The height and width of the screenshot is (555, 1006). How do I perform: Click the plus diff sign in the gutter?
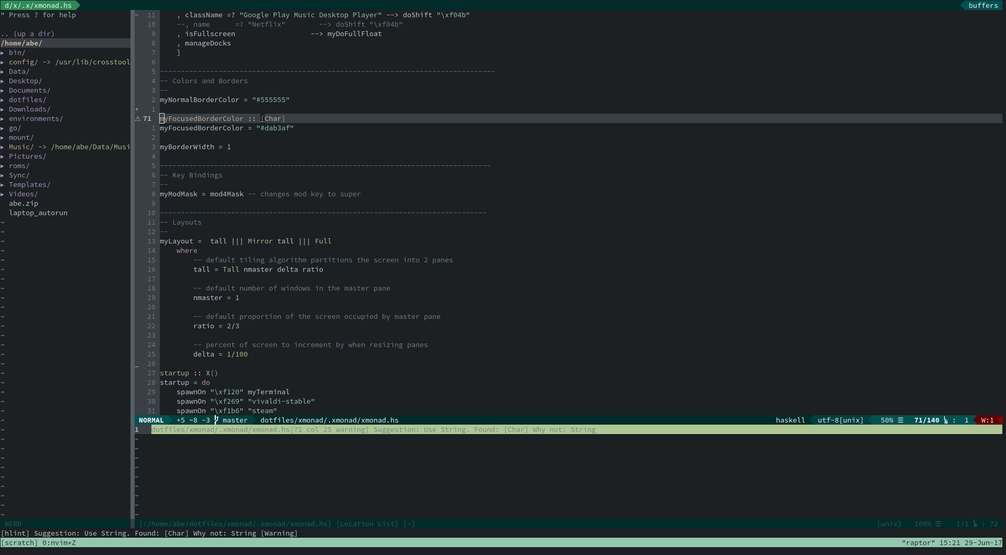(x=137, y=109)
